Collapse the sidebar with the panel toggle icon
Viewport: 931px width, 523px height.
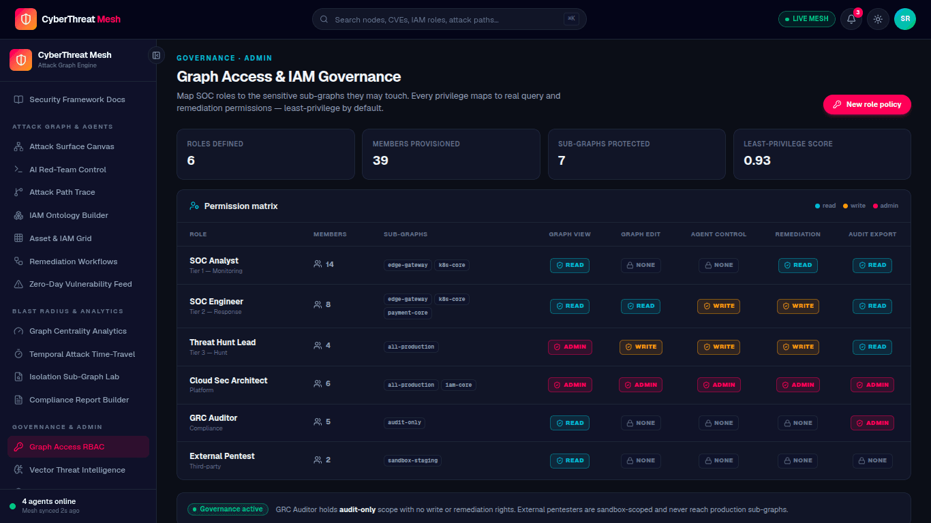[x=156, y=55]
